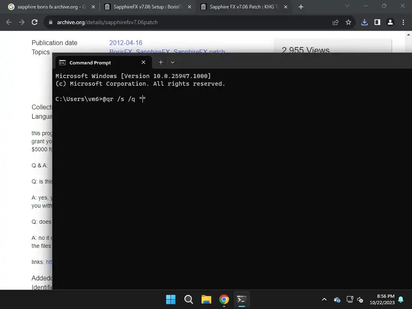Open terminal profiles dropdown
This screenshot has height=309, width=412.
click(x=173, y=62)
